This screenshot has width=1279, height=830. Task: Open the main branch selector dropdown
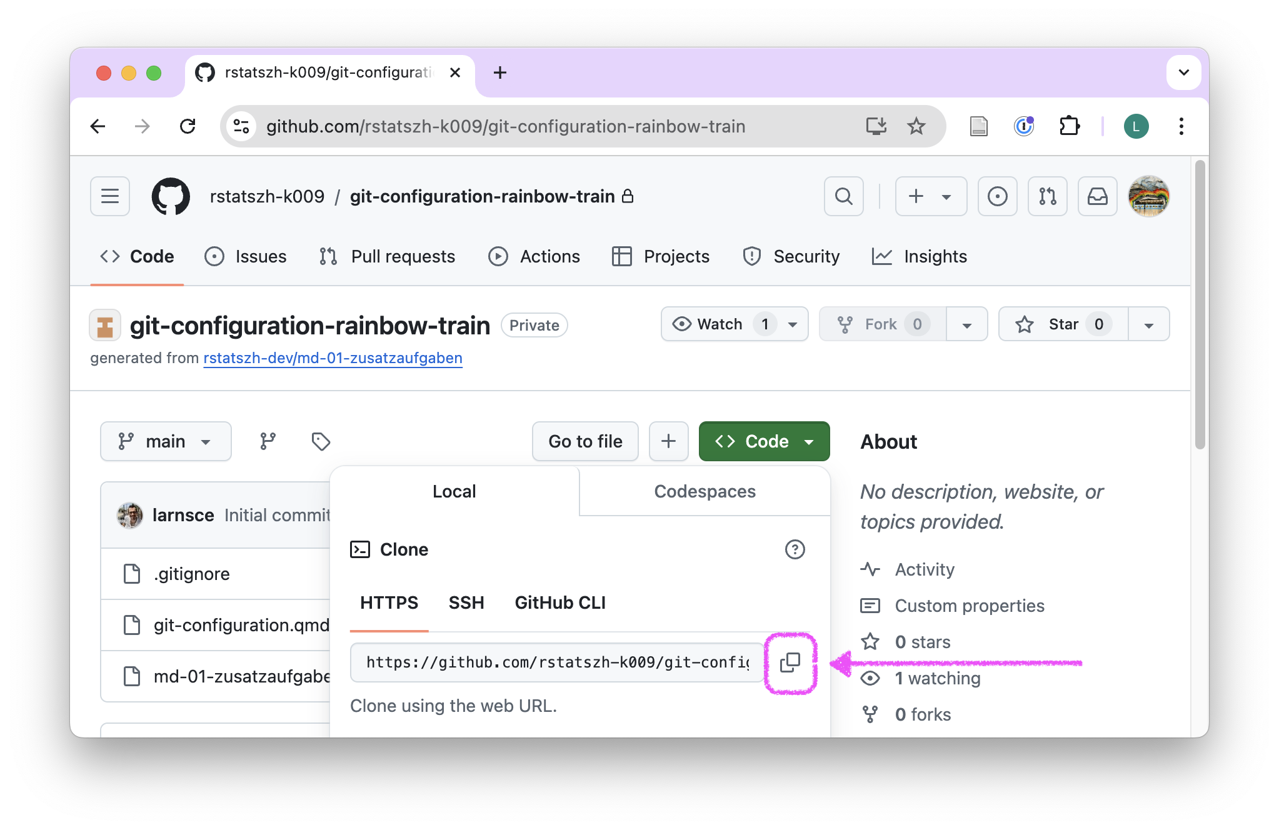pos(166,441)
